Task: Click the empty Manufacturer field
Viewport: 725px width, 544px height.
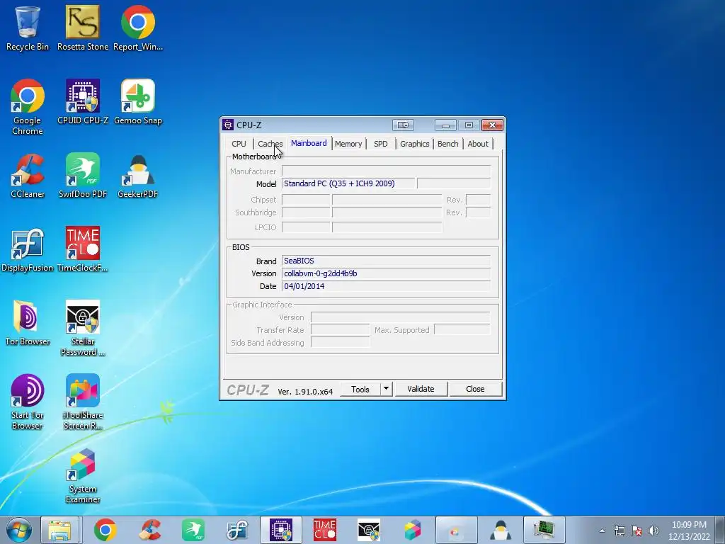Action: pyautogui.click(x=386, y=171)
